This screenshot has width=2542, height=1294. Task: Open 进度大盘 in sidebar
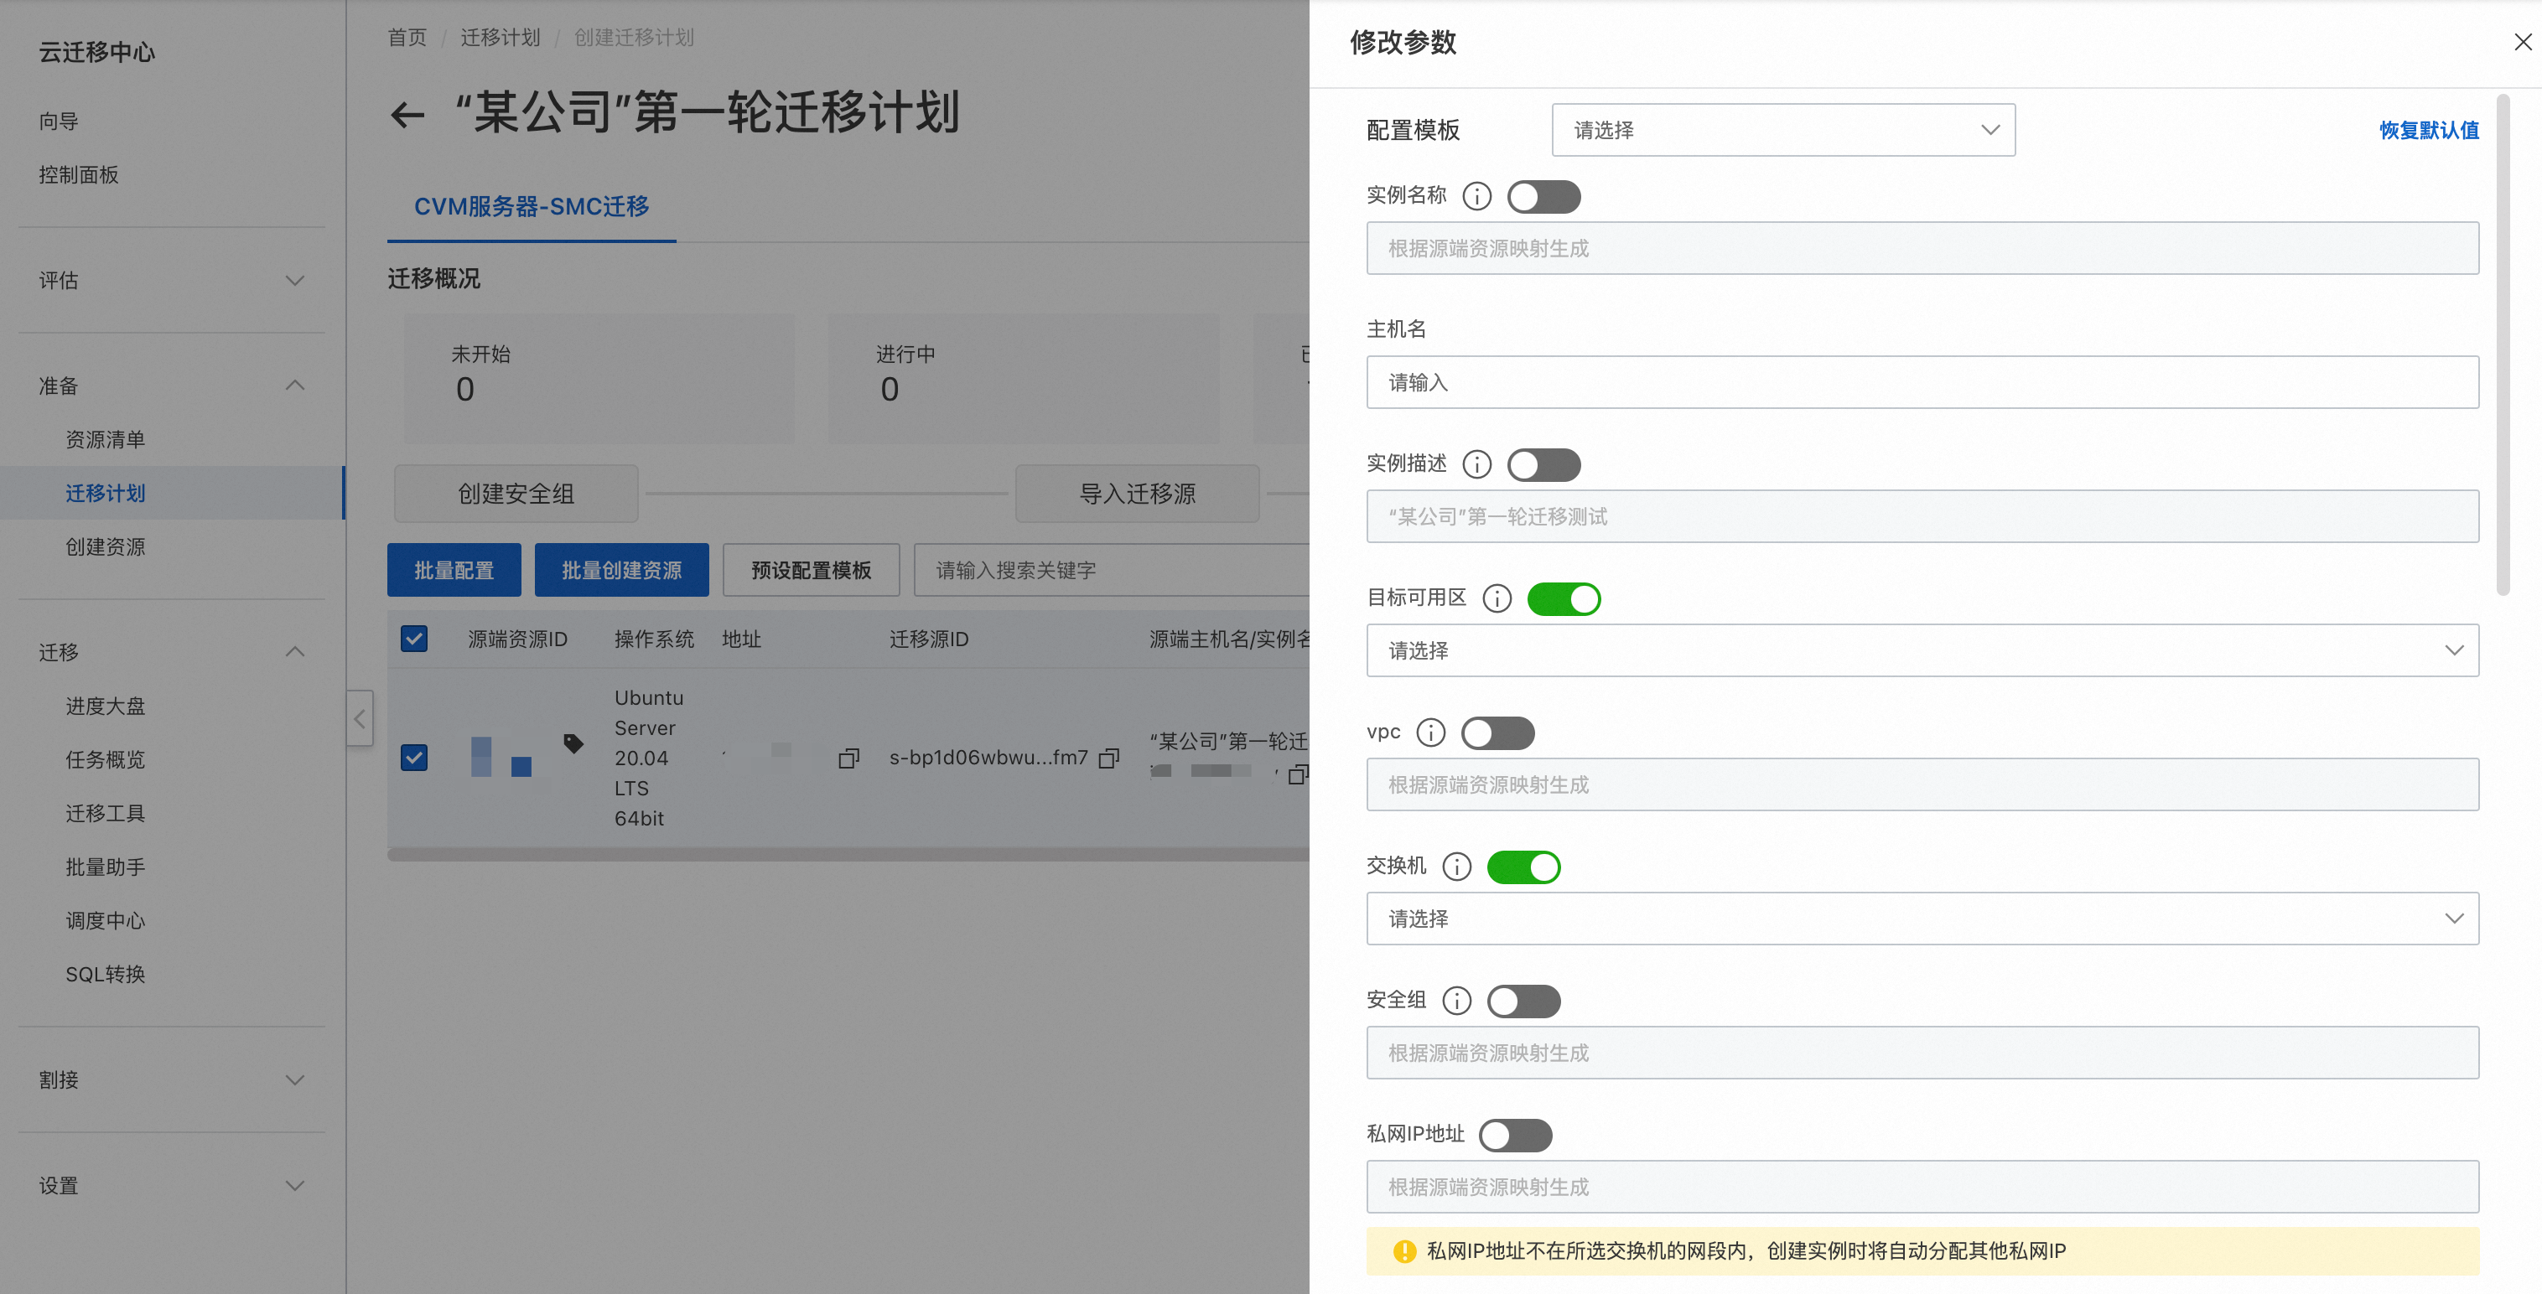point(106,707)
